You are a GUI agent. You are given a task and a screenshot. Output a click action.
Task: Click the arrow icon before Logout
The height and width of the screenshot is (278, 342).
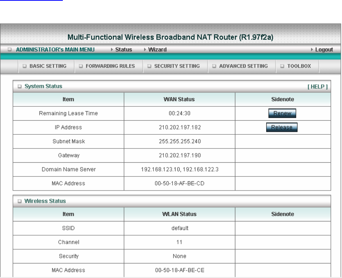coord(312,49)
